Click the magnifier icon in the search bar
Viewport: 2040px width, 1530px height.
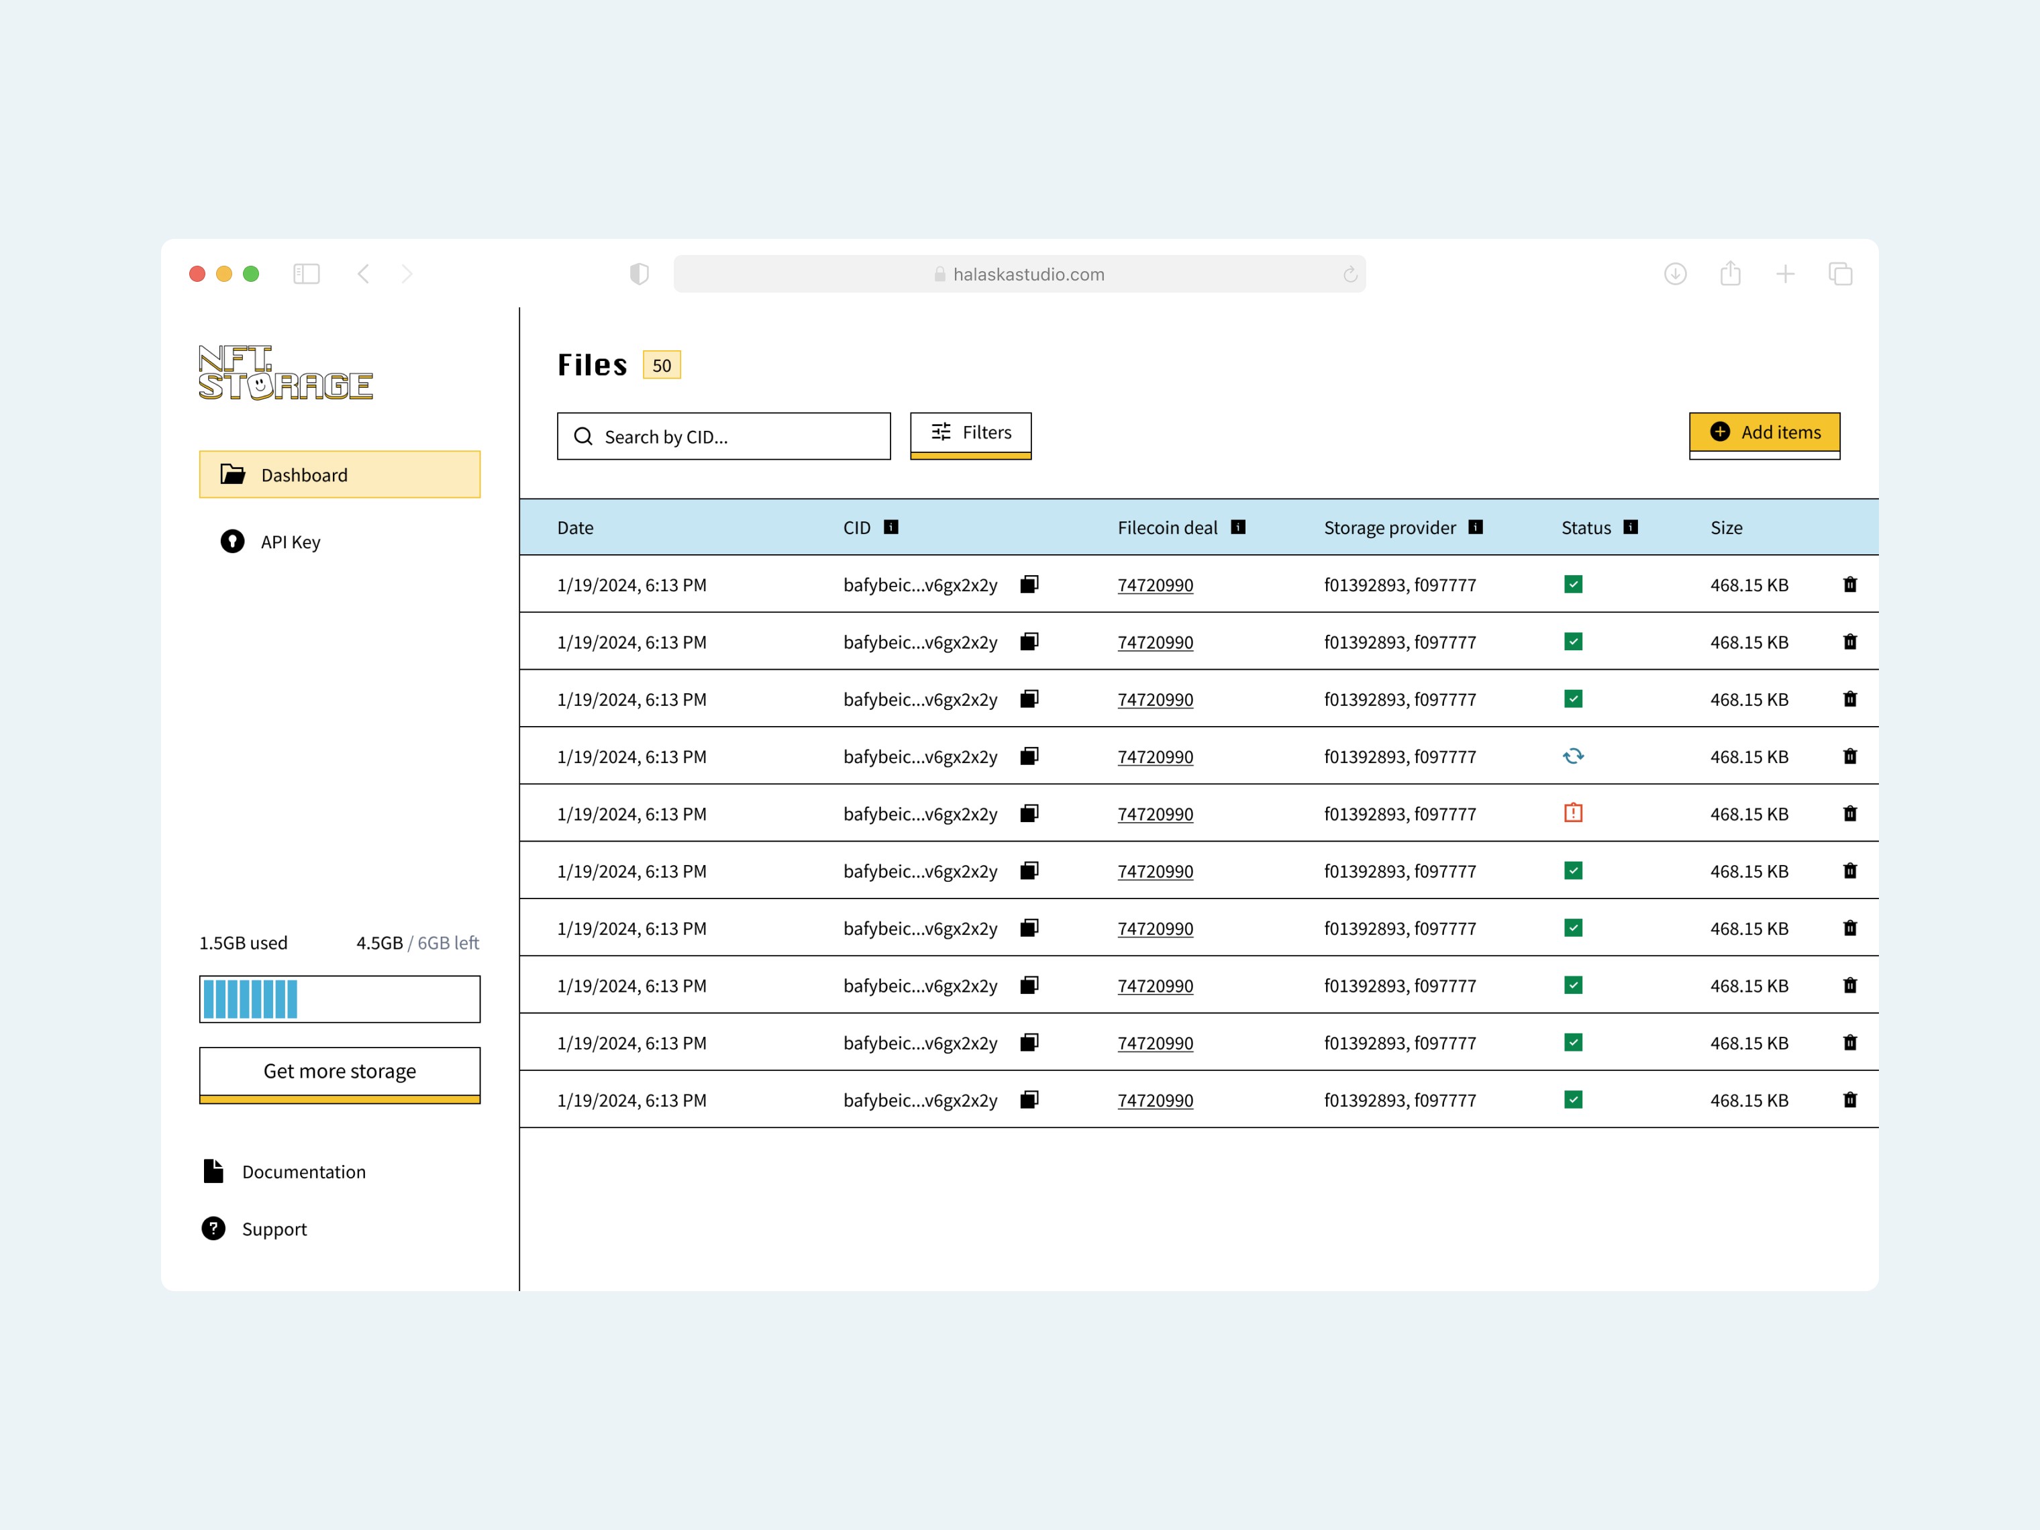[584, 436]
